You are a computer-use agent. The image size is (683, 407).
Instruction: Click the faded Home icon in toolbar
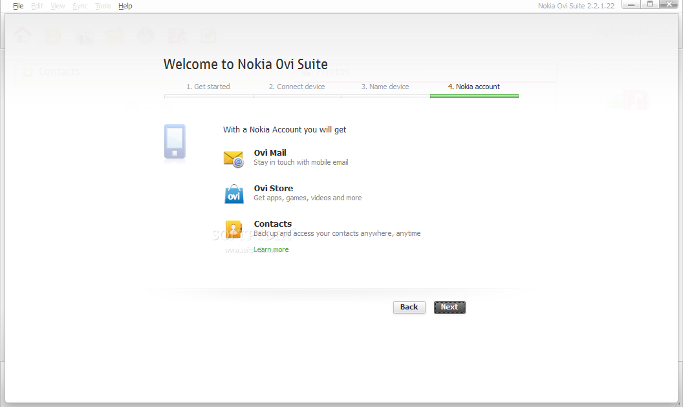(x=23, y=36)
